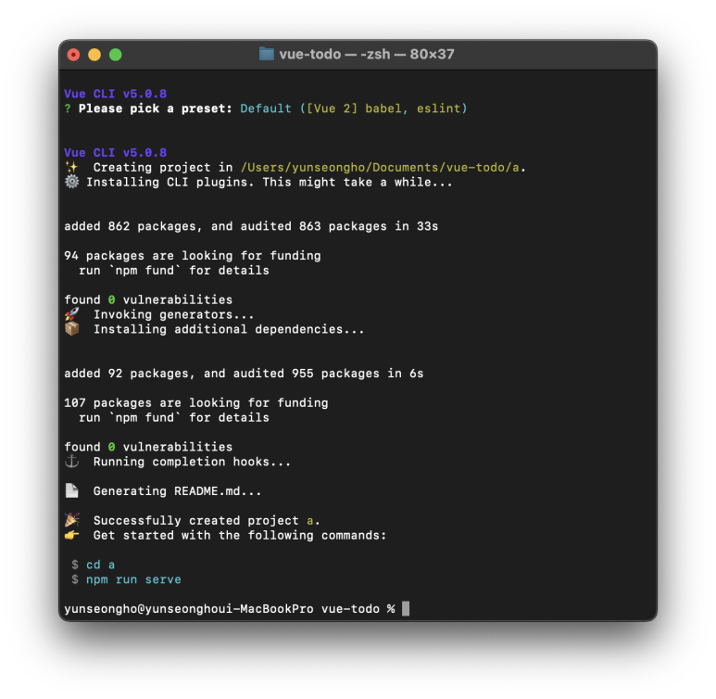Click the package box emoji before 'Installing additional dependencies'

pos(71,329)
